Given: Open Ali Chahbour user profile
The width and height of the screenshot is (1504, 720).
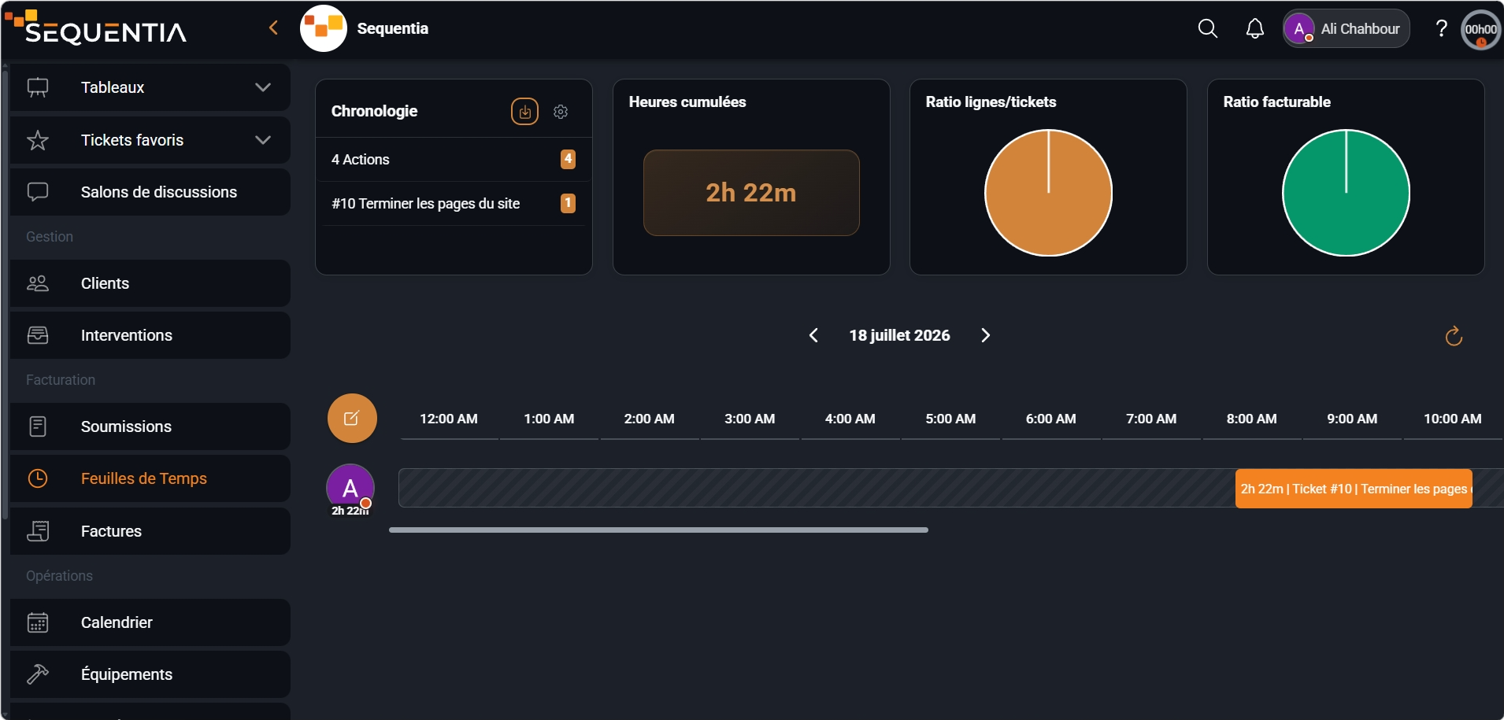Looking at the screenshot, I should (x=1346, y=29).
